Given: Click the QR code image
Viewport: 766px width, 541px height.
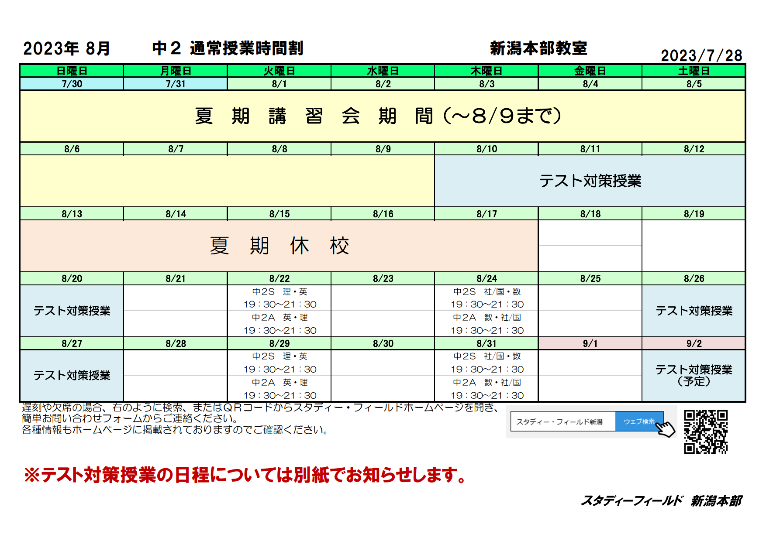Looking at the screenshot, I should click(706, 431).
